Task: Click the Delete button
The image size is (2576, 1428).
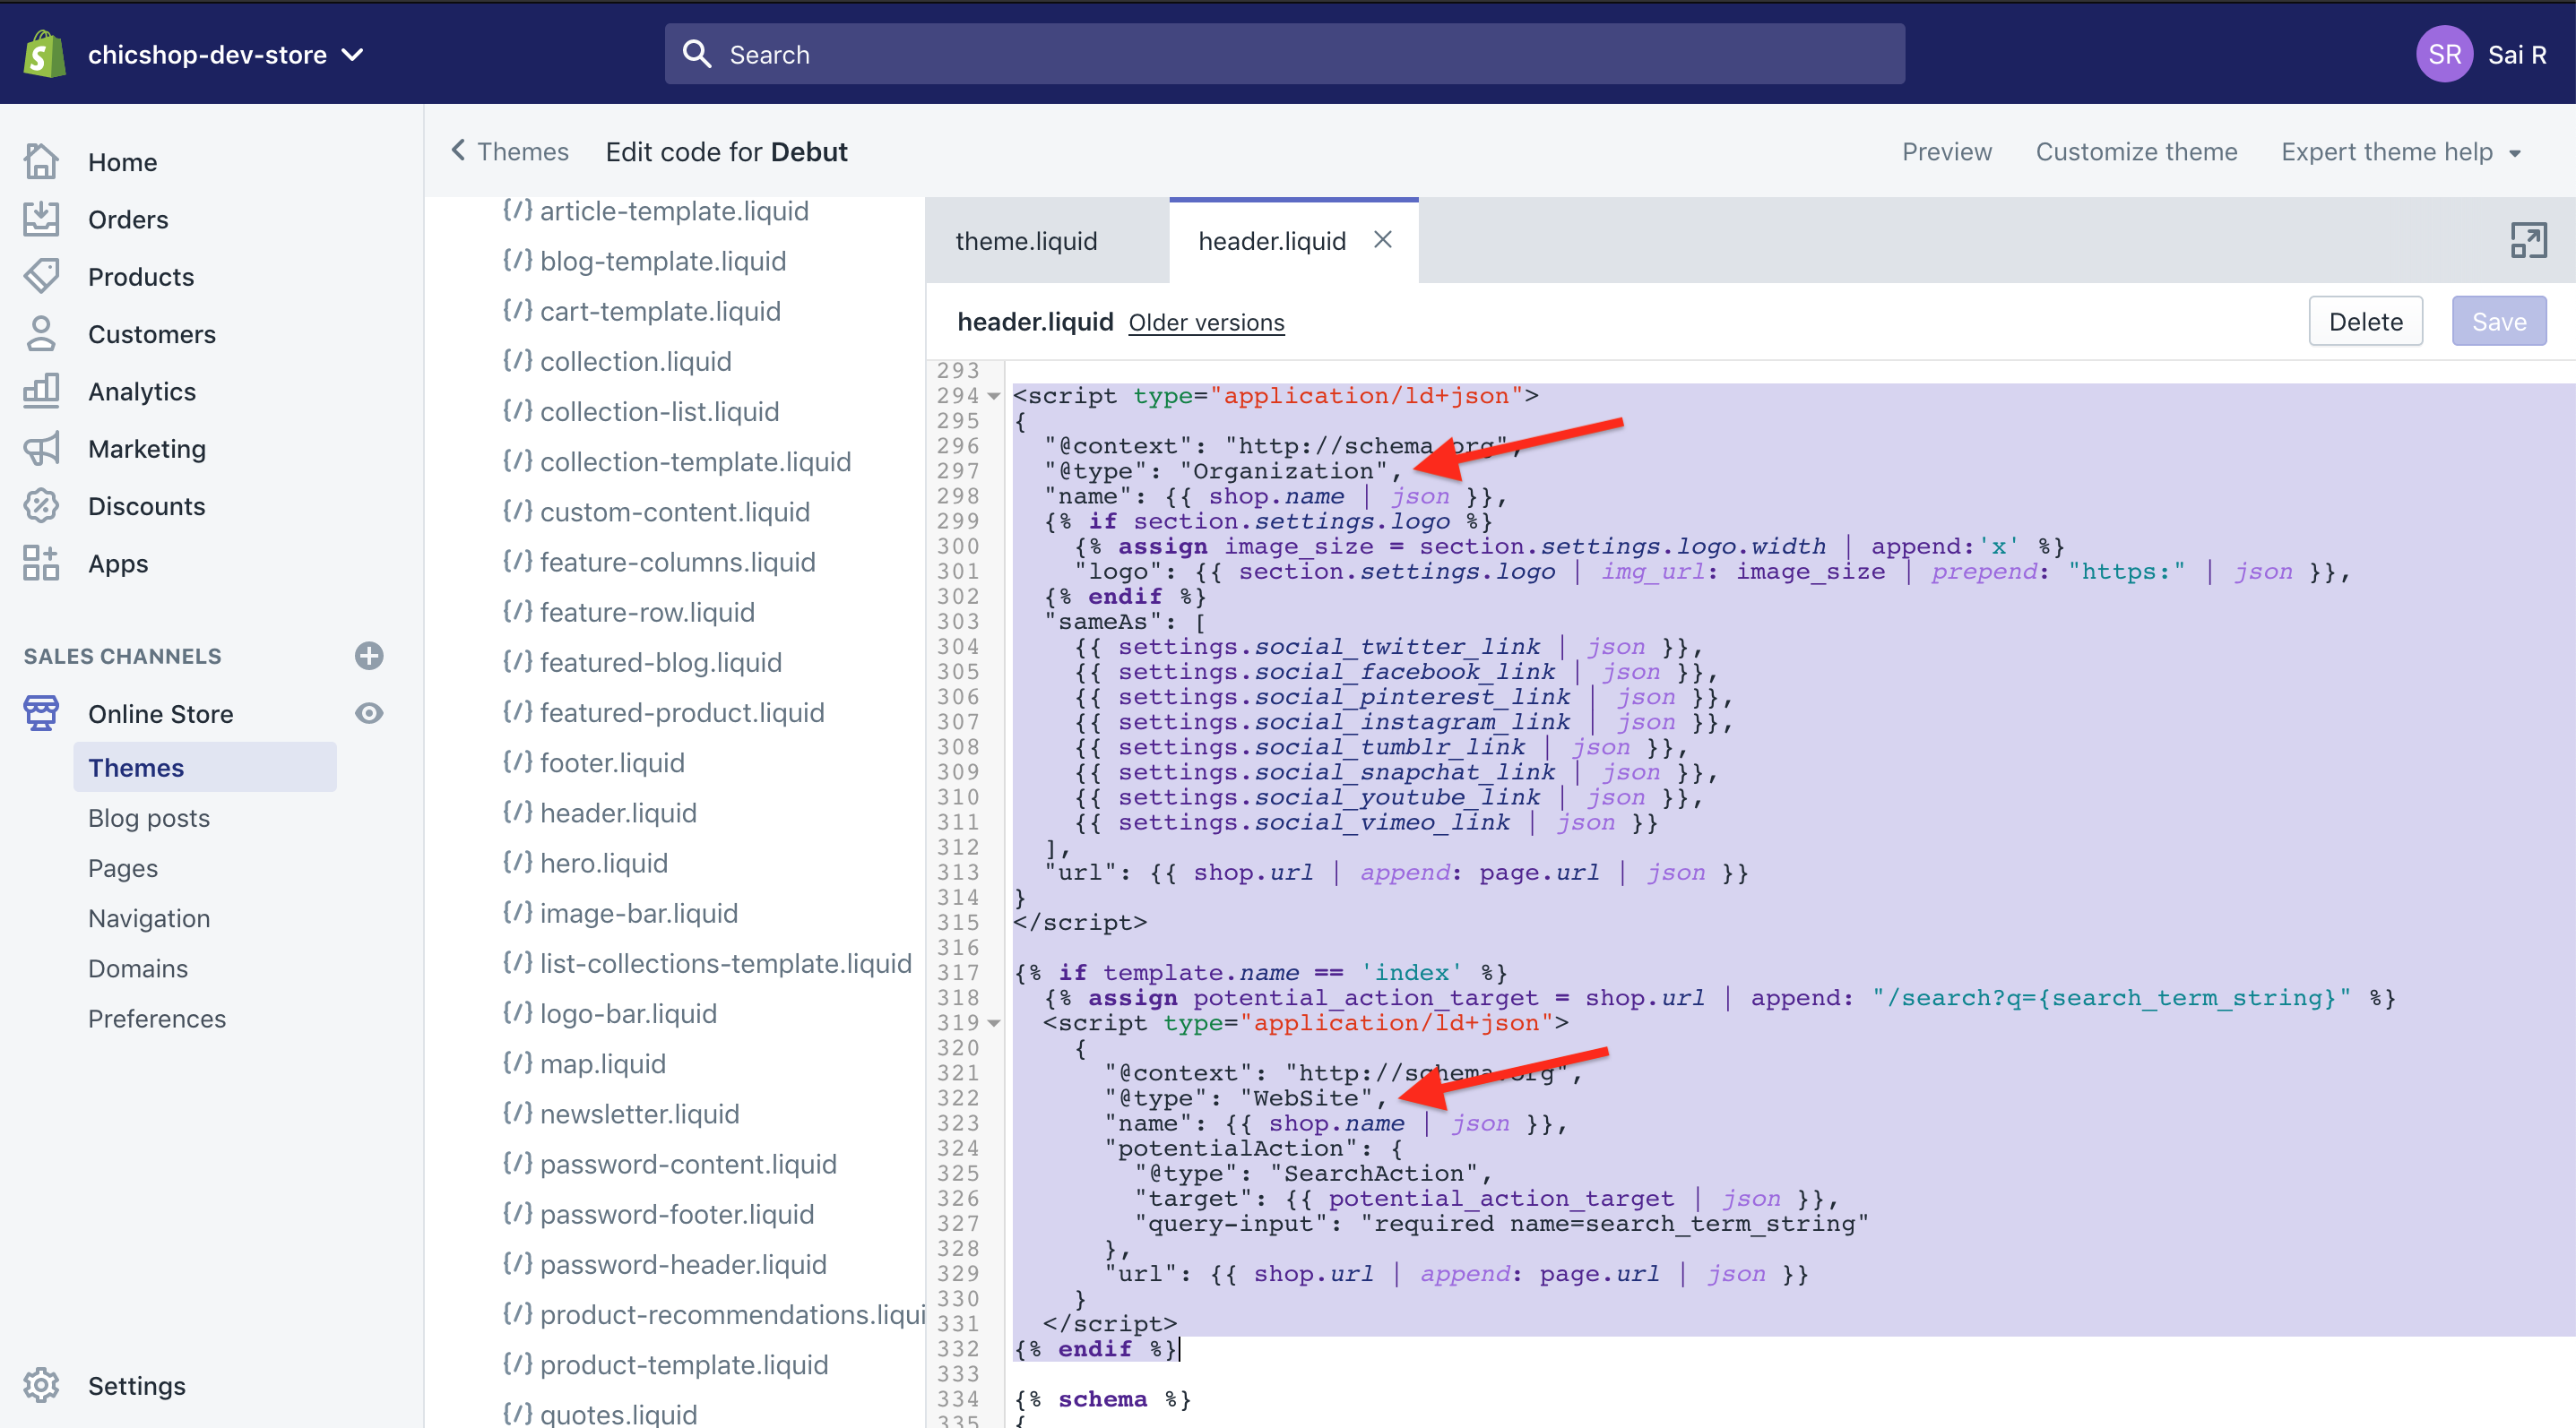Action: coord(2365,321)
